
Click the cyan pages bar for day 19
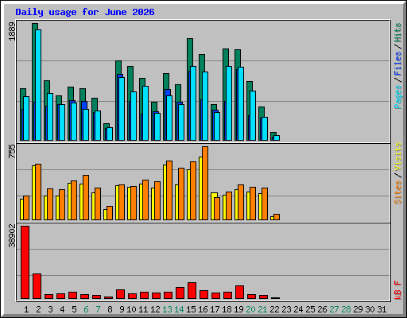[x=241, y=103]
